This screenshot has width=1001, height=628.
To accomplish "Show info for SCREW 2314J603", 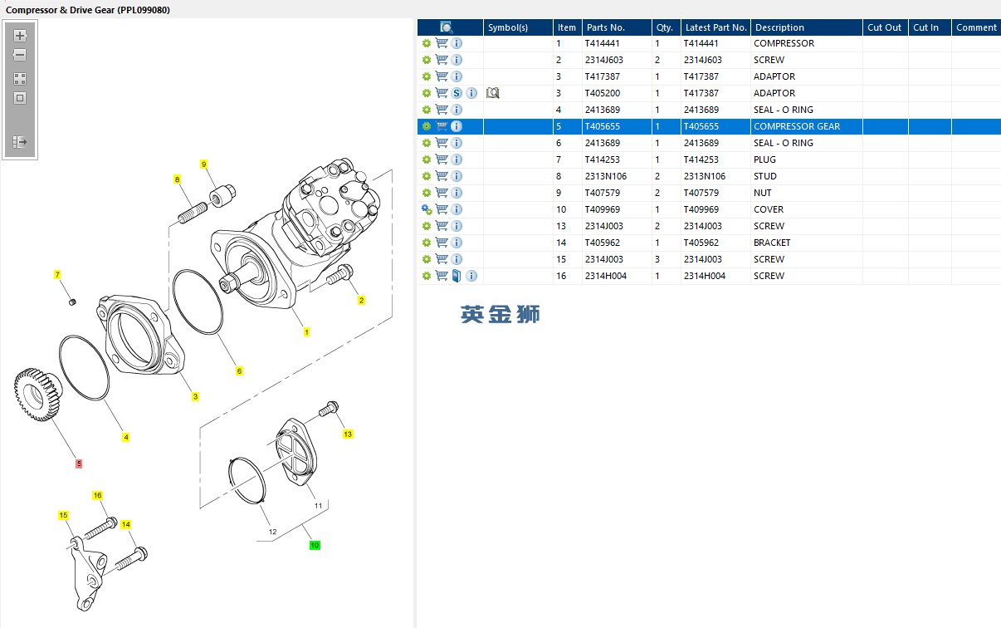I will pos(457,60).
